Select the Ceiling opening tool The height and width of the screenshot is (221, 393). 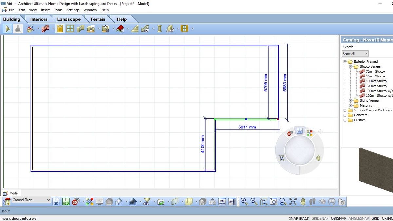pos(105,29)
